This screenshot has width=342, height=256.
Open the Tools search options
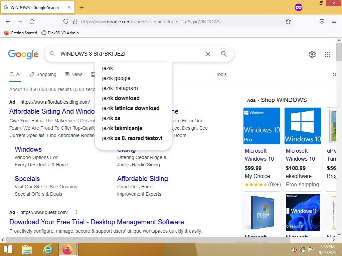[221, 74]
